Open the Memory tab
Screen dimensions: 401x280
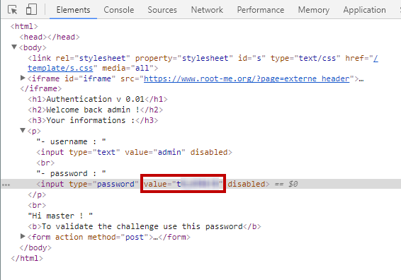[314, 10]
